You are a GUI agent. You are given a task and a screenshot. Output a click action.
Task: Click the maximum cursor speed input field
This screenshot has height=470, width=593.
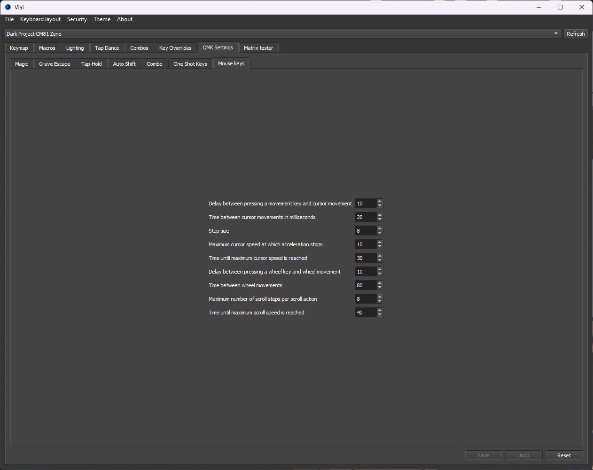click(366, 244)
